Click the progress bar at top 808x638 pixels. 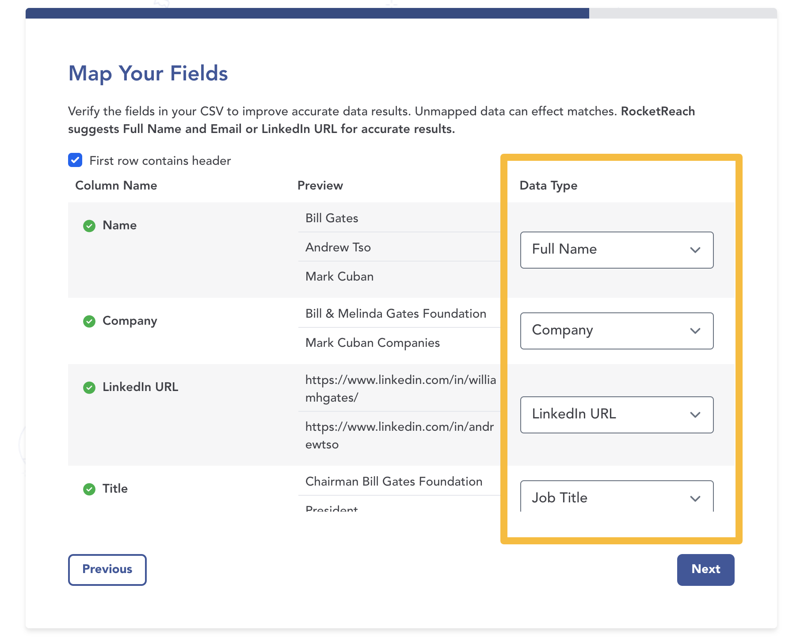tap(401, 13)
